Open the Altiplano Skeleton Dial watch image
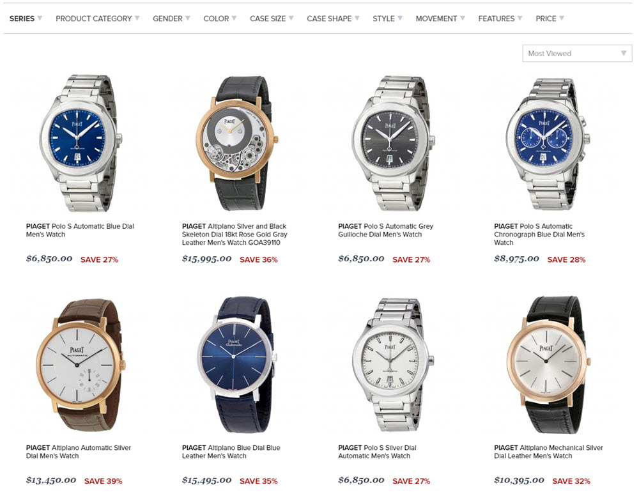This screenshot has height=492, width=639. [237, 142]
